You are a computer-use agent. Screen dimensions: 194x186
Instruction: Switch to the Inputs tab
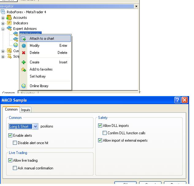(x=26, y=110)
